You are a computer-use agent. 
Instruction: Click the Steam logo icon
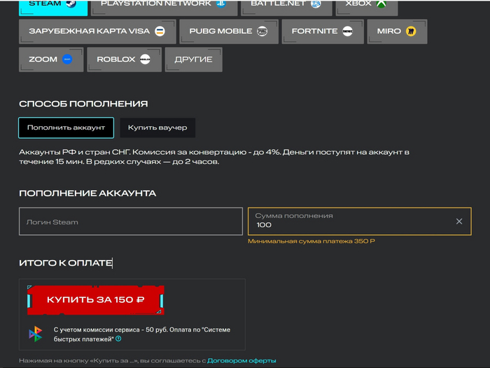coord(71,3)
